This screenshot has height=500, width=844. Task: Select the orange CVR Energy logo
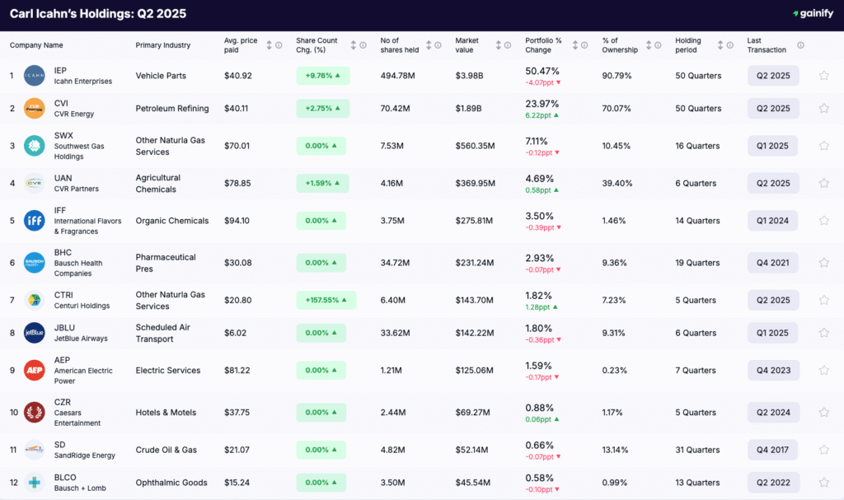point(34,108)
